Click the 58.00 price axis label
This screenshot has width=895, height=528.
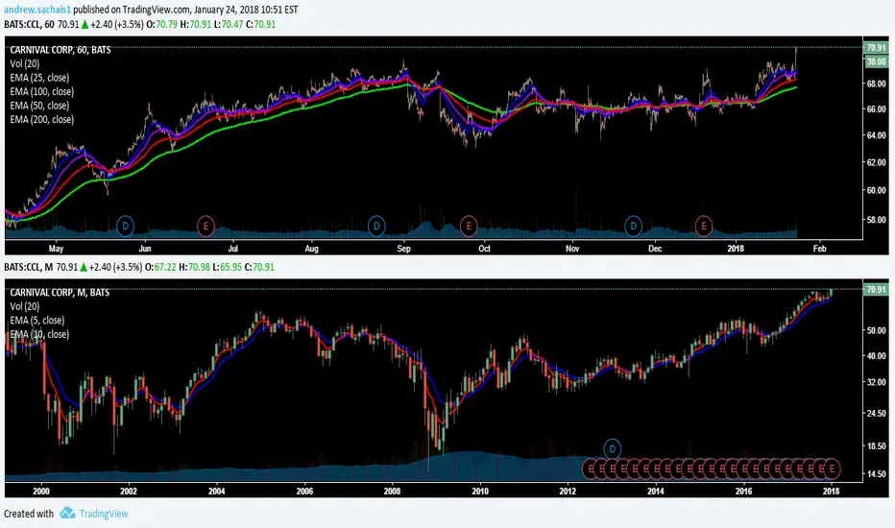click(876, 219)
